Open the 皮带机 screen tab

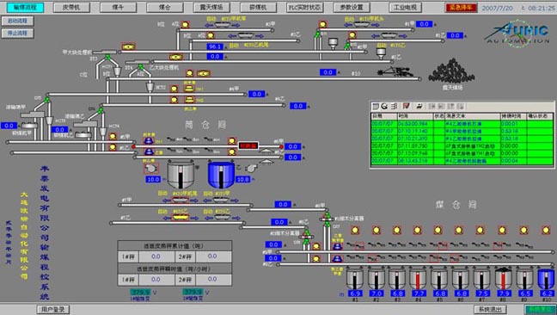click(71, 7)
